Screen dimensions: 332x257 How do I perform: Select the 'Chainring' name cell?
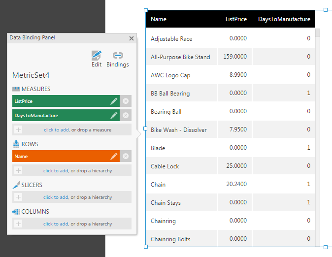pos(181,221)
